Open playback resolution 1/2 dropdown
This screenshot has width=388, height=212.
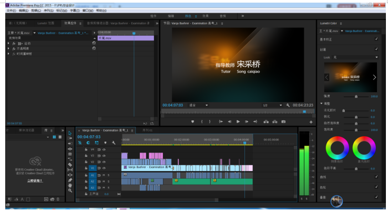pos(272,105)
